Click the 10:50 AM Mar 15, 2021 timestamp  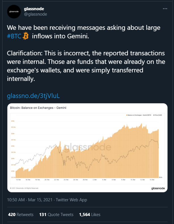point(30,200)
